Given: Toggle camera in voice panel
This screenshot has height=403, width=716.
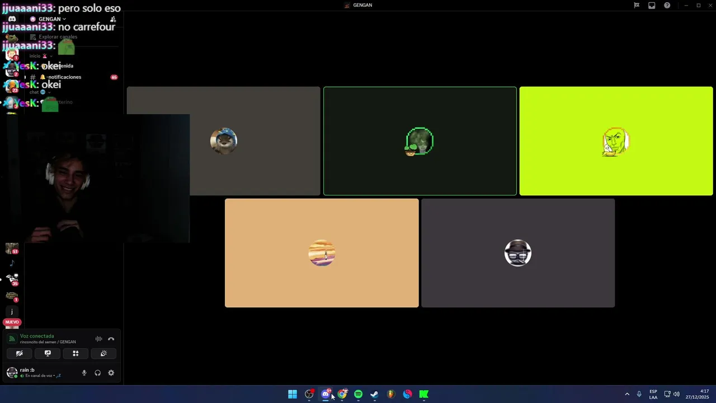Looking at the screenshot, I should tap(19, 353).
